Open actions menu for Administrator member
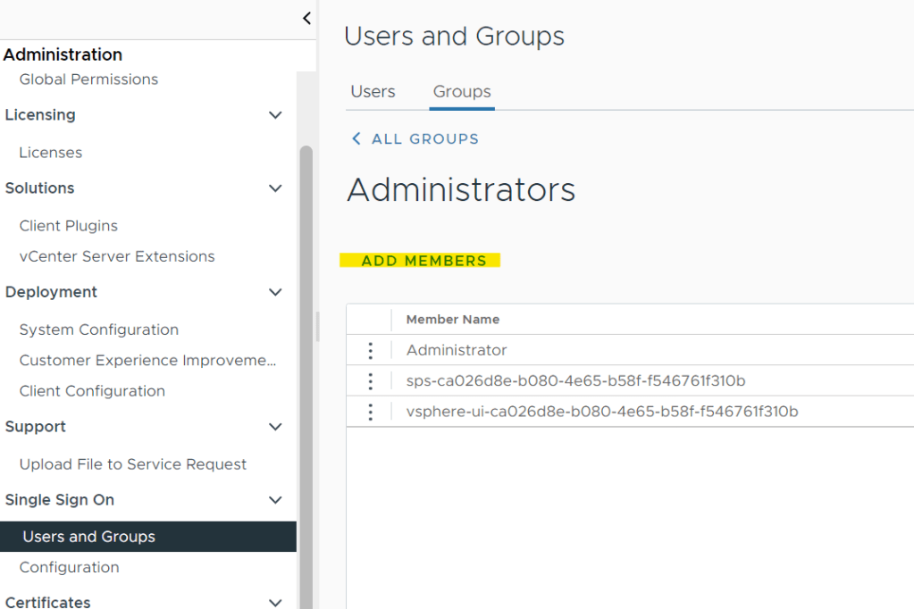Image resolution: width=914 pixels, height=609 pixels. [370, 351]
